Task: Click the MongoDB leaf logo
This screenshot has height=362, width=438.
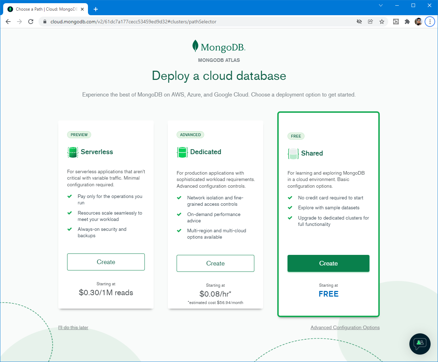Action: pyautogui.click(x=195, y=46)
